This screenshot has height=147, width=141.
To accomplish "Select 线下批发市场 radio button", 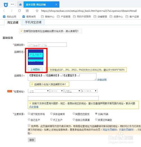I will [29, 114].
